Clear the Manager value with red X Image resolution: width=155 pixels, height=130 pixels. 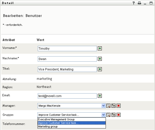coord(118,106)
